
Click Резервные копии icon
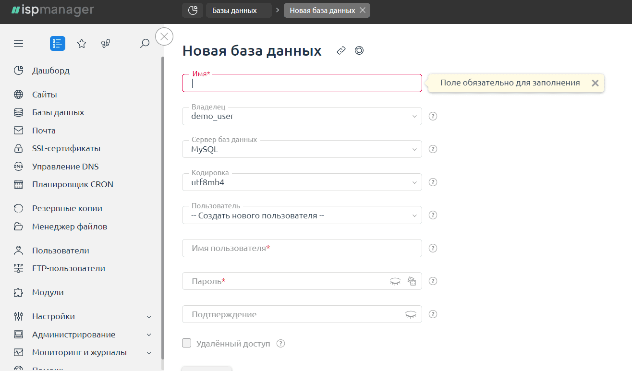coord(18,208)
